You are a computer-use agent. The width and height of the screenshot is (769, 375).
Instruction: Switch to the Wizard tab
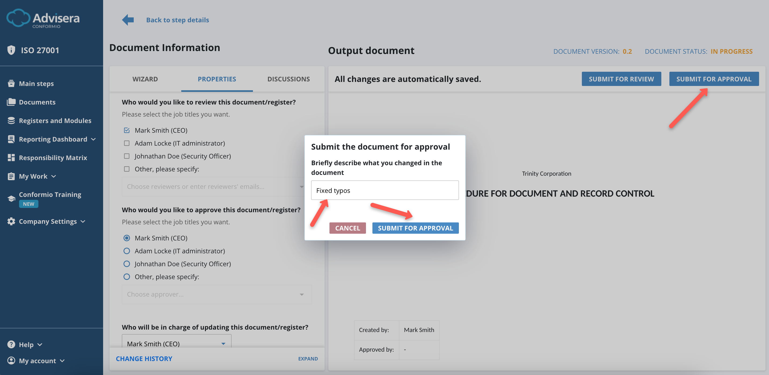145,79
